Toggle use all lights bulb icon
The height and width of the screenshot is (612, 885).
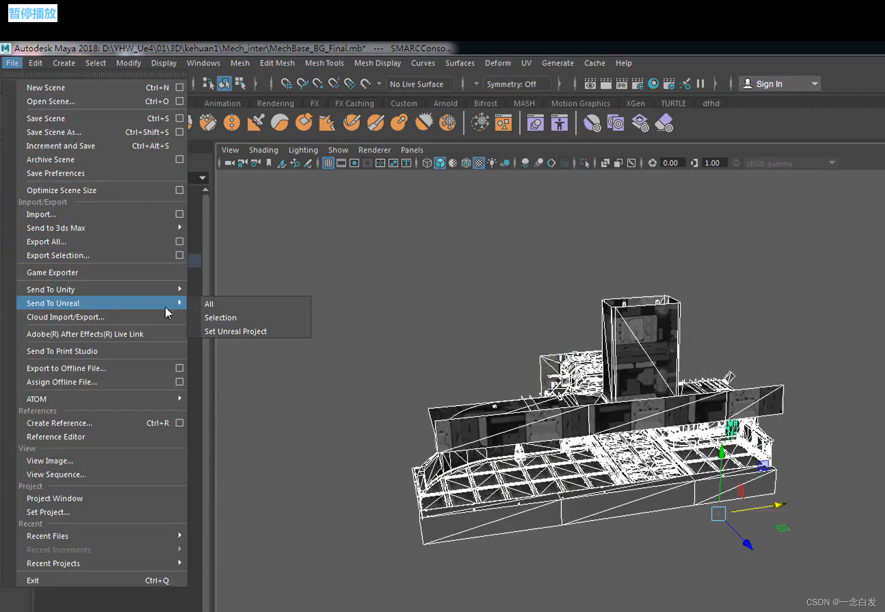tap(492, 163)
